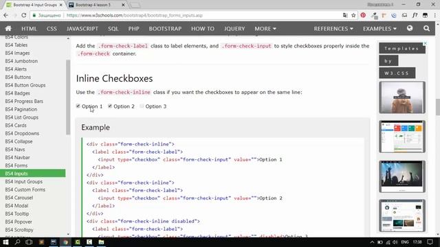Open the JAVASCRIPT menu item
This screenshot has width=440, height=247.
click(82, 29)
